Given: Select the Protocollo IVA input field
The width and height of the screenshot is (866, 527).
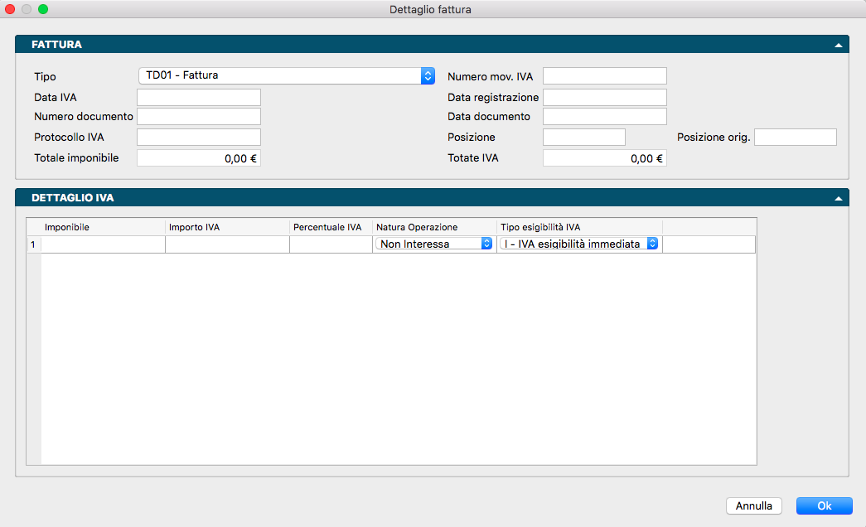Looking at the screenshot, I should click(x=199, y=138).
